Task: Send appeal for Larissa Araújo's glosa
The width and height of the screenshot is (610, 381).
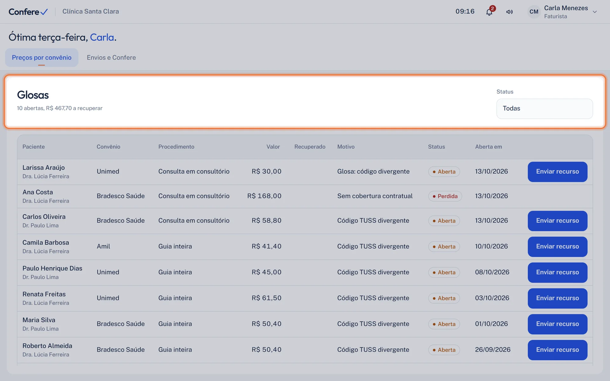Action: coord(557,172)
